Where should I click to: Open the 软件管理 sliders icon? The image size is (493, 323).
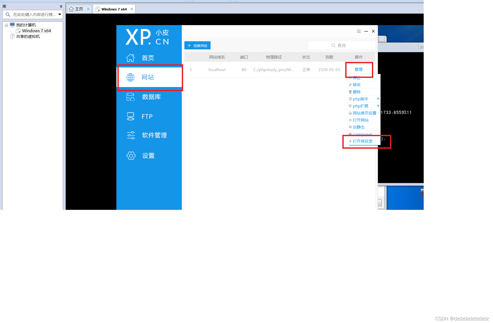[x=131, y=135]
